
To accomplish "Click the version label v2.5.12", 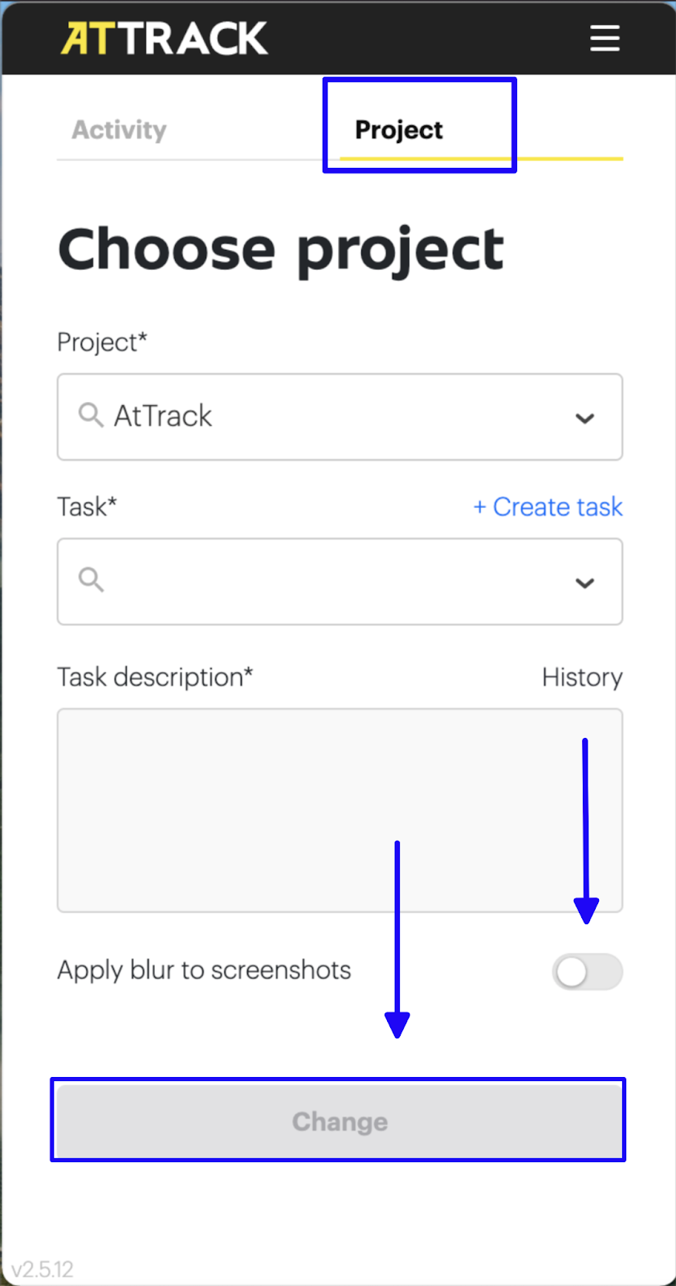I will pyautogui.click(x=43, y=1269).
